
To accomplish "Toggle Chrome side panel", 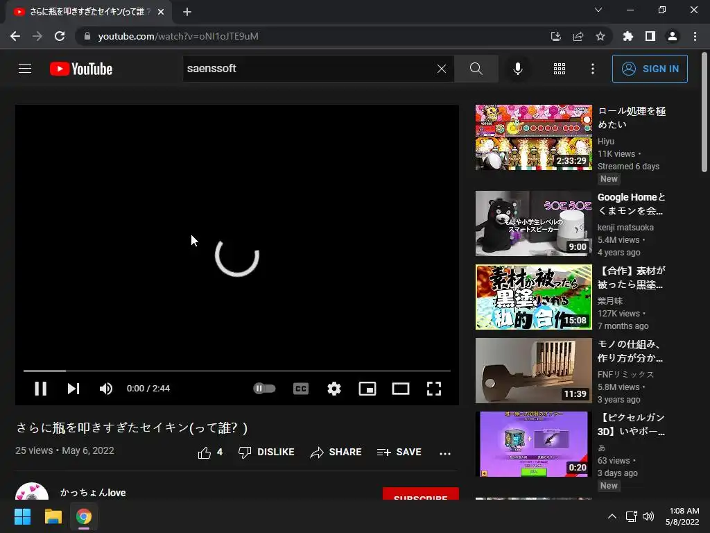I will coord(650,36).
